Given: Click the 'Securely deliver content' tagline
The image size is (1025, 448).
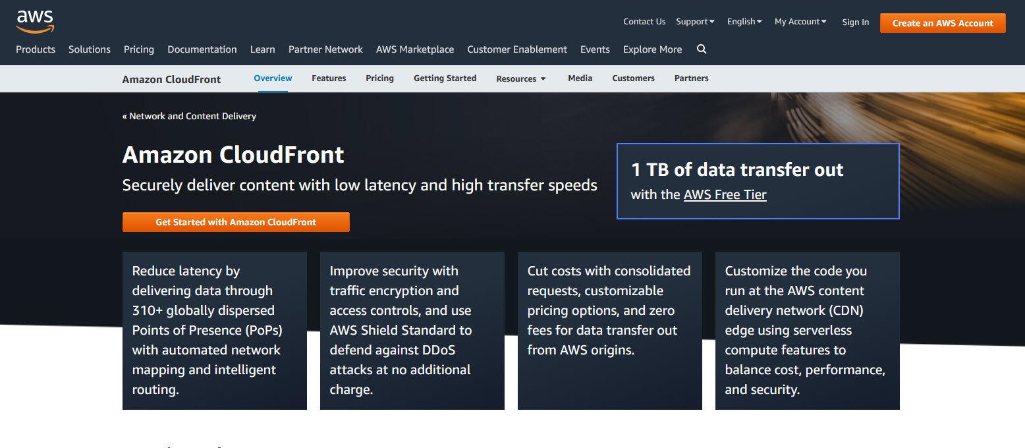Looking at the screenshot, I should 360,186.
